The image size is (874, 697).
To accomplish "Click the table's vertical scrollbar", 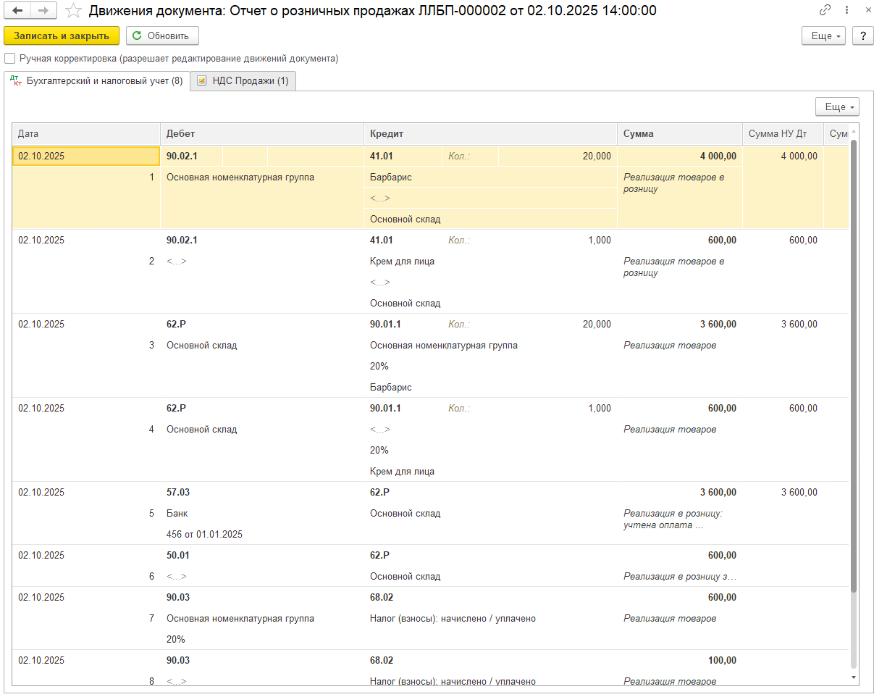I will coord(853,362).
